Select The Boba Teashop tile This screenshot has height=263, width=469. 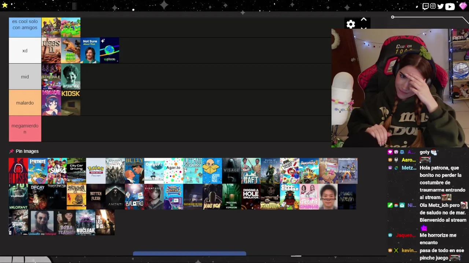click(66, 222)
